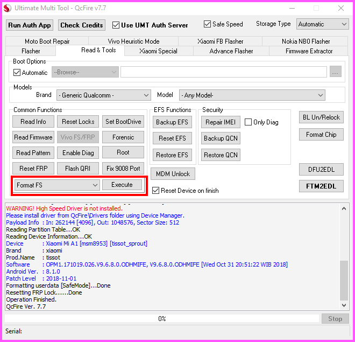Open the --Browse-- boot dropdown
The width and height of the screenshot is (355, 342).
[x=85, y=72]
